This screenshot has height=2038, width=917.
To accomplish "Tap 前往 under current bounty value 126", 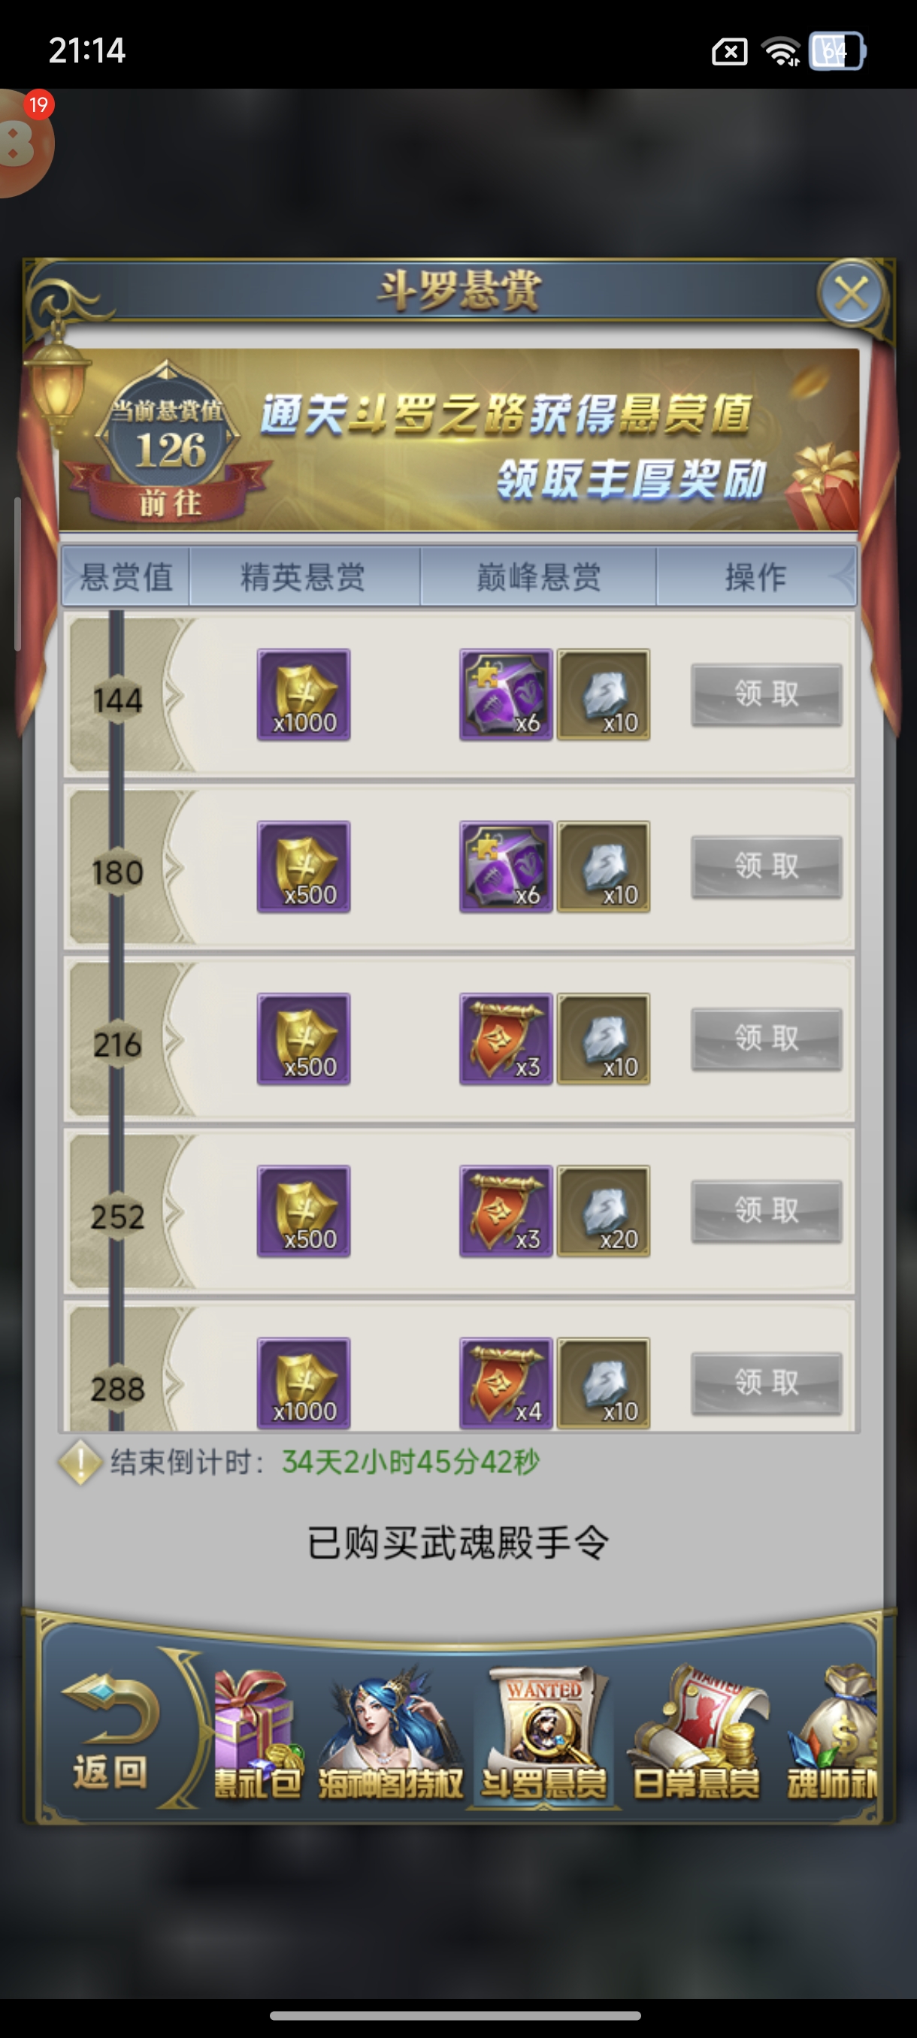I will 170,503.
